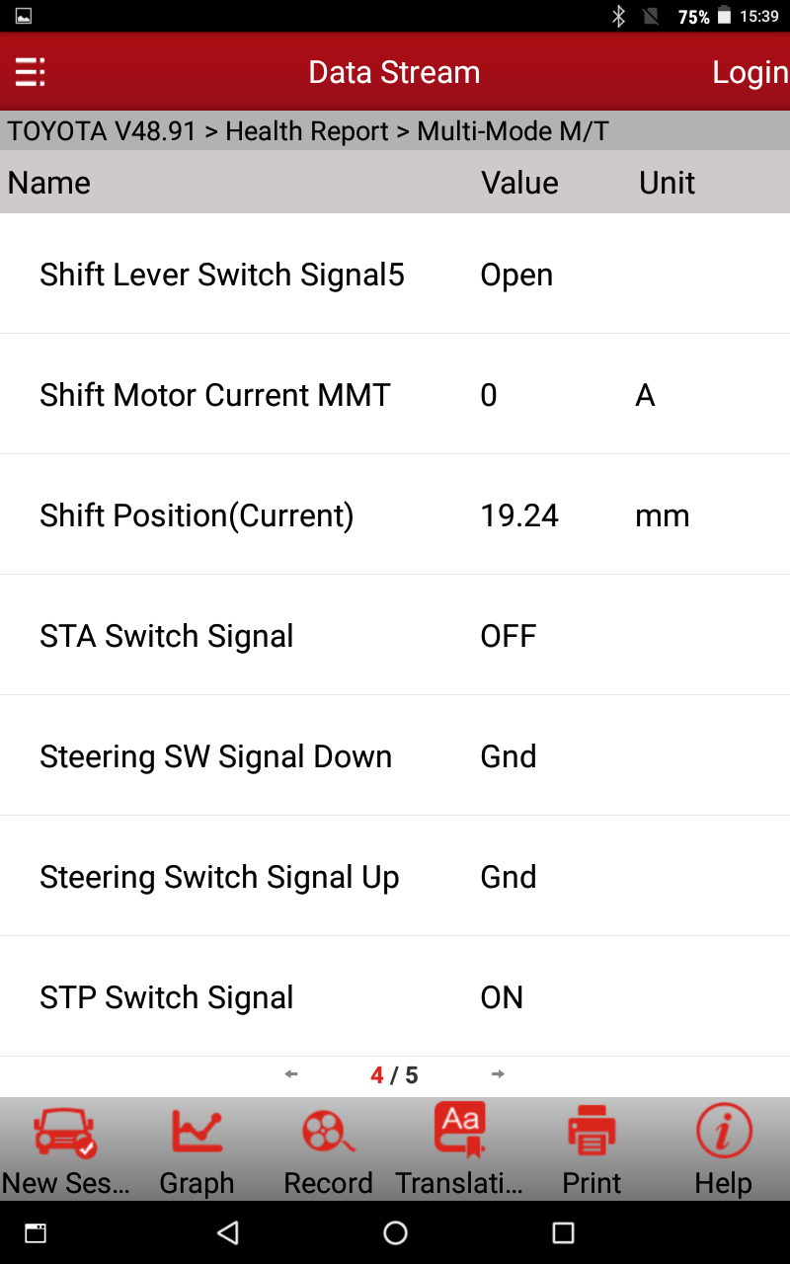The height and width of the screenshot is (1264, 790).
Task: Tap the Print icon
Action: 592,1132
